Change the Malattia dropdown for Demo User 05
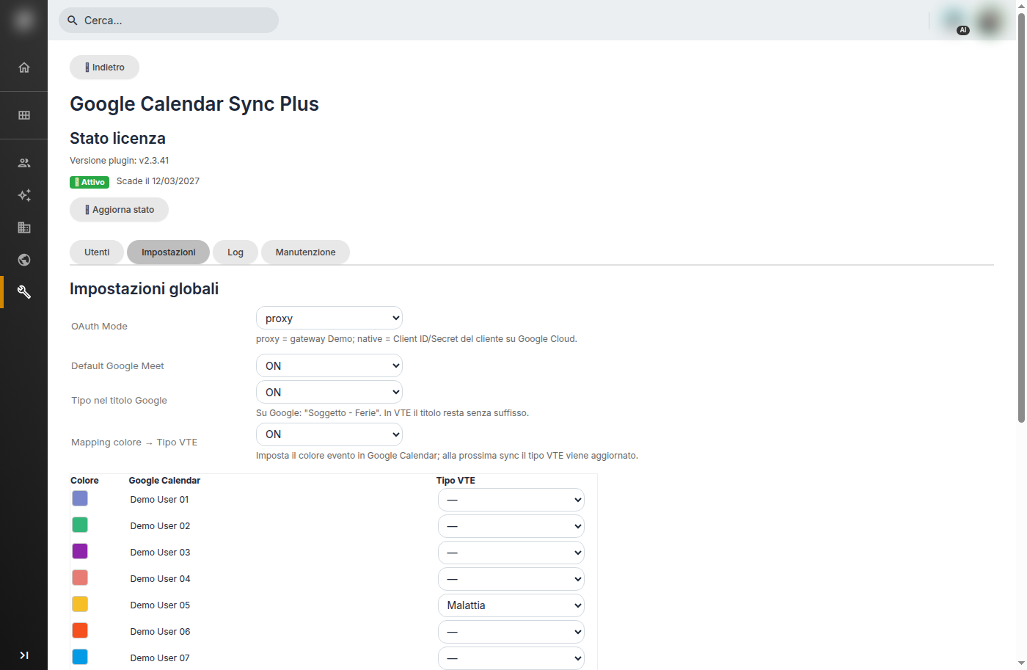This screenshot has width=1027, height=670. [511, 605]
